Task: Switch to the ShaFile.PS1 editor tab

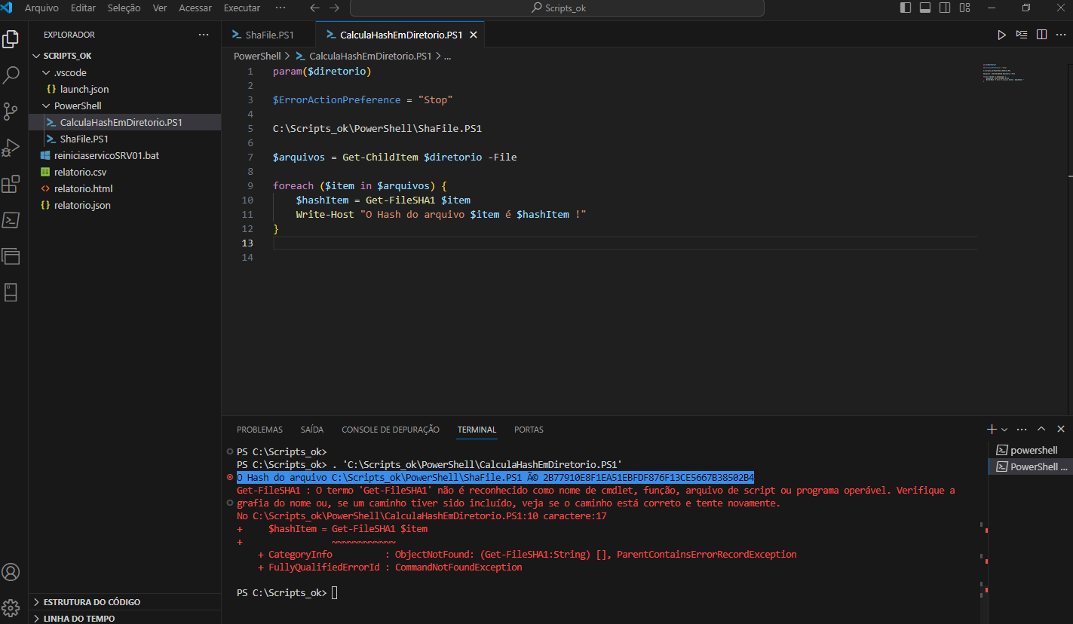Action: 269,35
